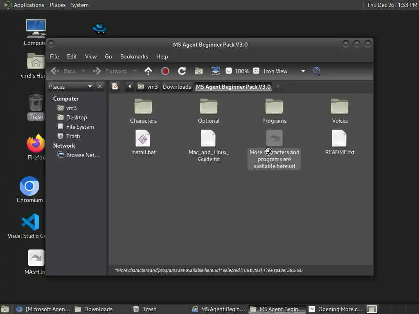Open the View menu
The image size is (419, 314).
[91, 56]
